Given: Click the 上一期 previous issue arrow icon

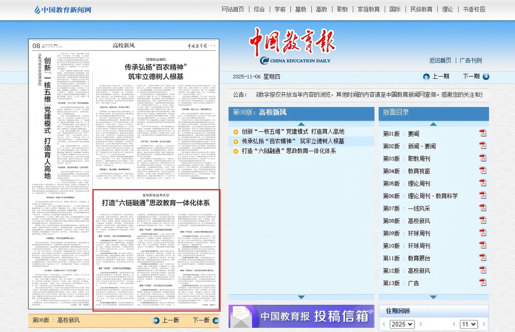Looking at the screenshot, I should point(426,77).
